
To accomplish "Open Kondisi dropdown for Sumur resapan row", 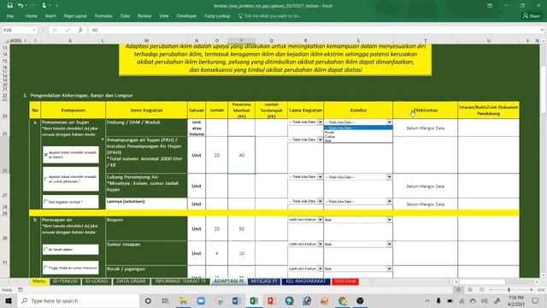I will pos(390,244).
